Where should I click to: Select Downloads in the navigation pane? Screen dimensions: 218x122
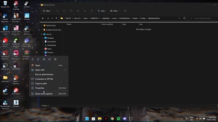pos(51,45)
